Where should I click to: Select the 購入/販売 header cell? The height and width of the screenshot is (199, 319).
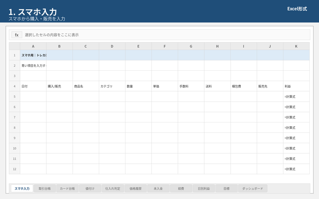[59, 86]
